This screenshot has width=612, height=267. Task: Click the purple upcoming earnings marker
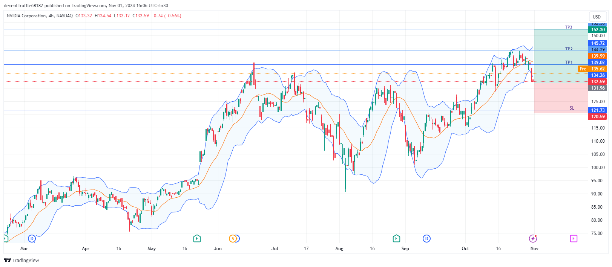[x=574, y=238]
